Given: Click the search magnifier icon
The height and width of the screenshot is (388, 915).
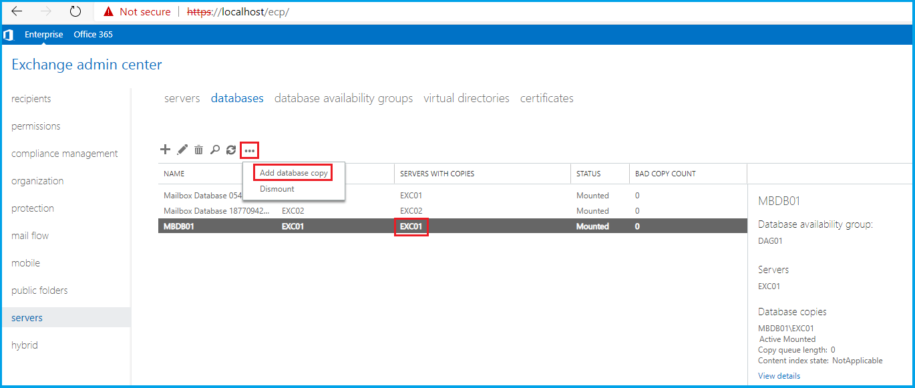Looking at the screenshot, I should coord(214,150).
